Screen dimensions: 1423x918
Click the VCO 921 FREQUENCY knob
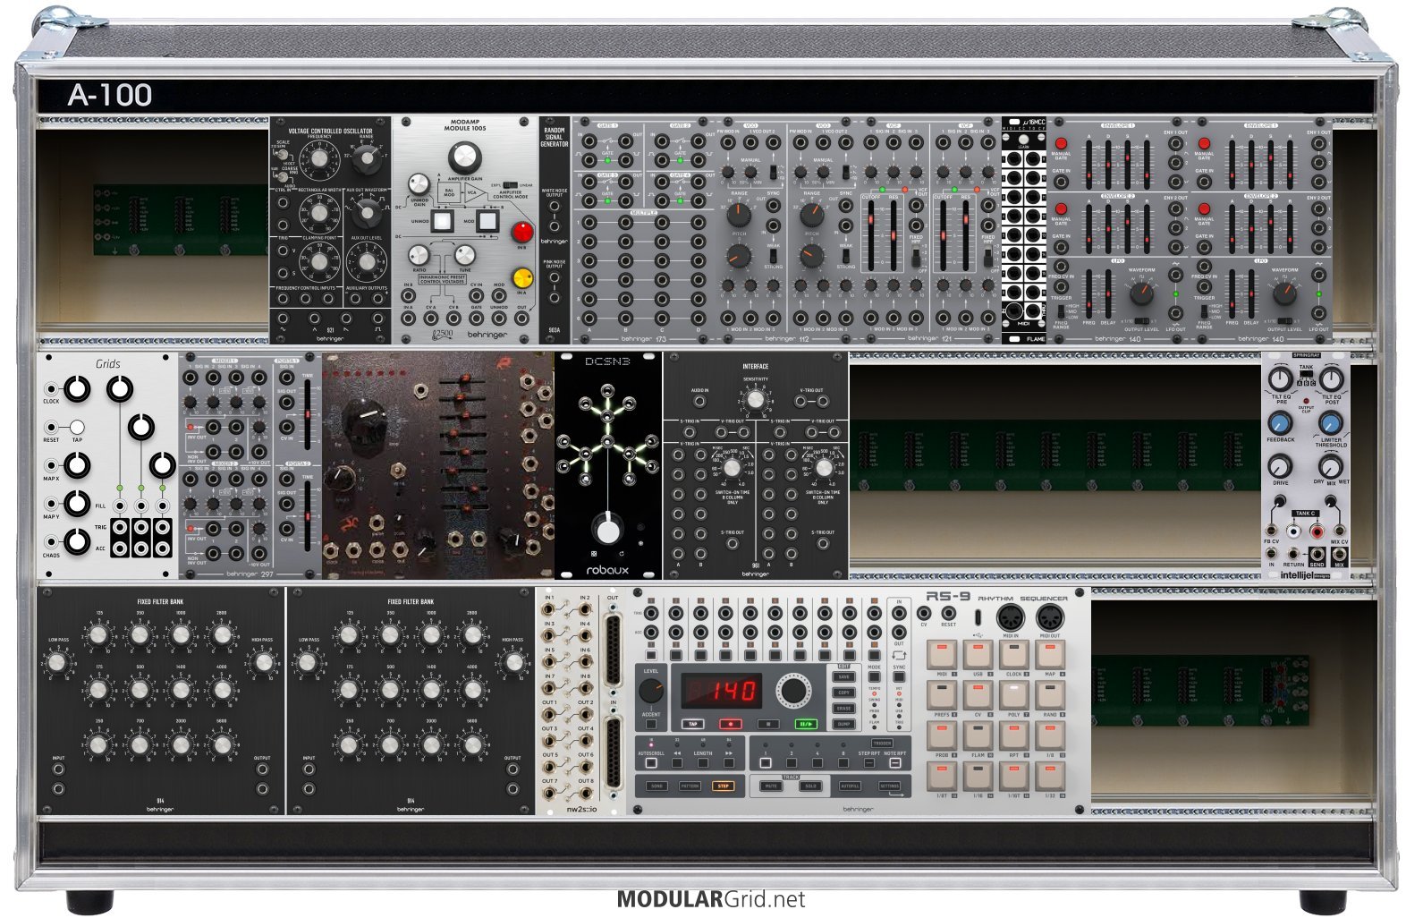319,159
